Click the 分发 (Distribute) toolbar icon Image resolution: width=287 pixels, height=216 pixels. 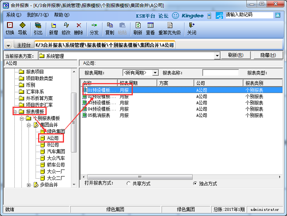tap(94, 28)
